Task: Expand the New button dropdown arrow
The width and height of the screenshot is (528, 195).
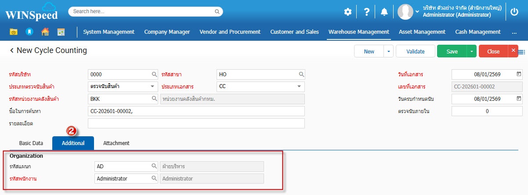Action: click(x=388, y=51)
